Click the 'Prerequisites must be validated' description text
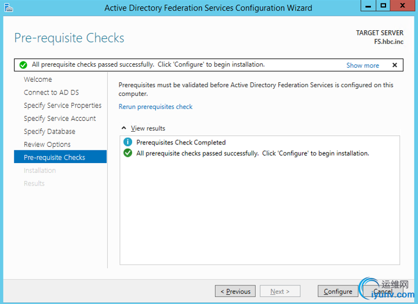The height and width of the screenshot is (304, 418). click(256, 89)
